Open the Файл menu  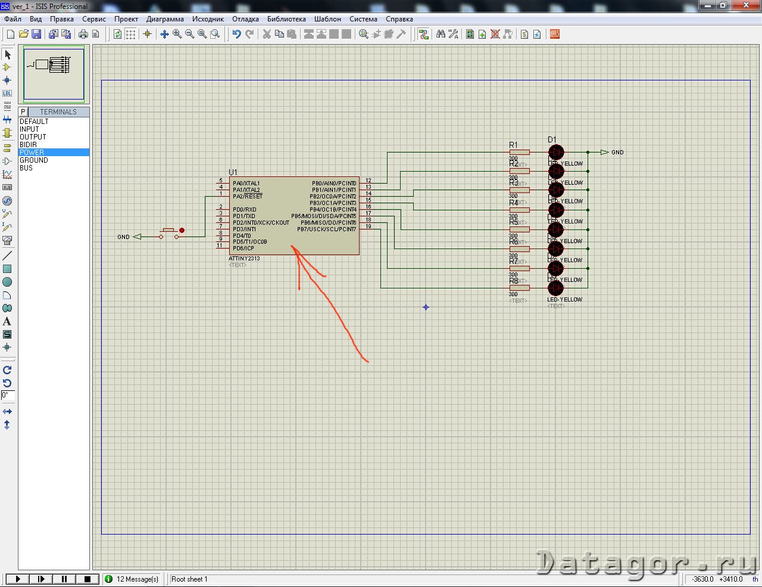(x=13, y=19)
